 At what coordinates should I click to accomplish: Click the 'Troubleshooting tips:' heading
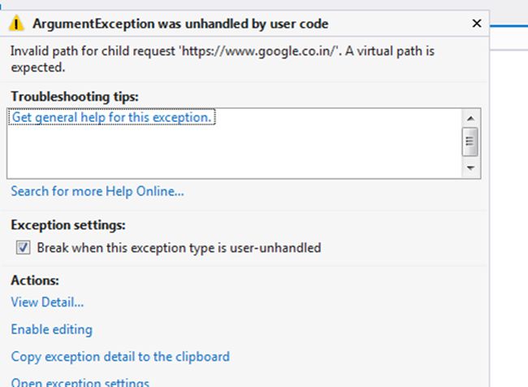75,97
